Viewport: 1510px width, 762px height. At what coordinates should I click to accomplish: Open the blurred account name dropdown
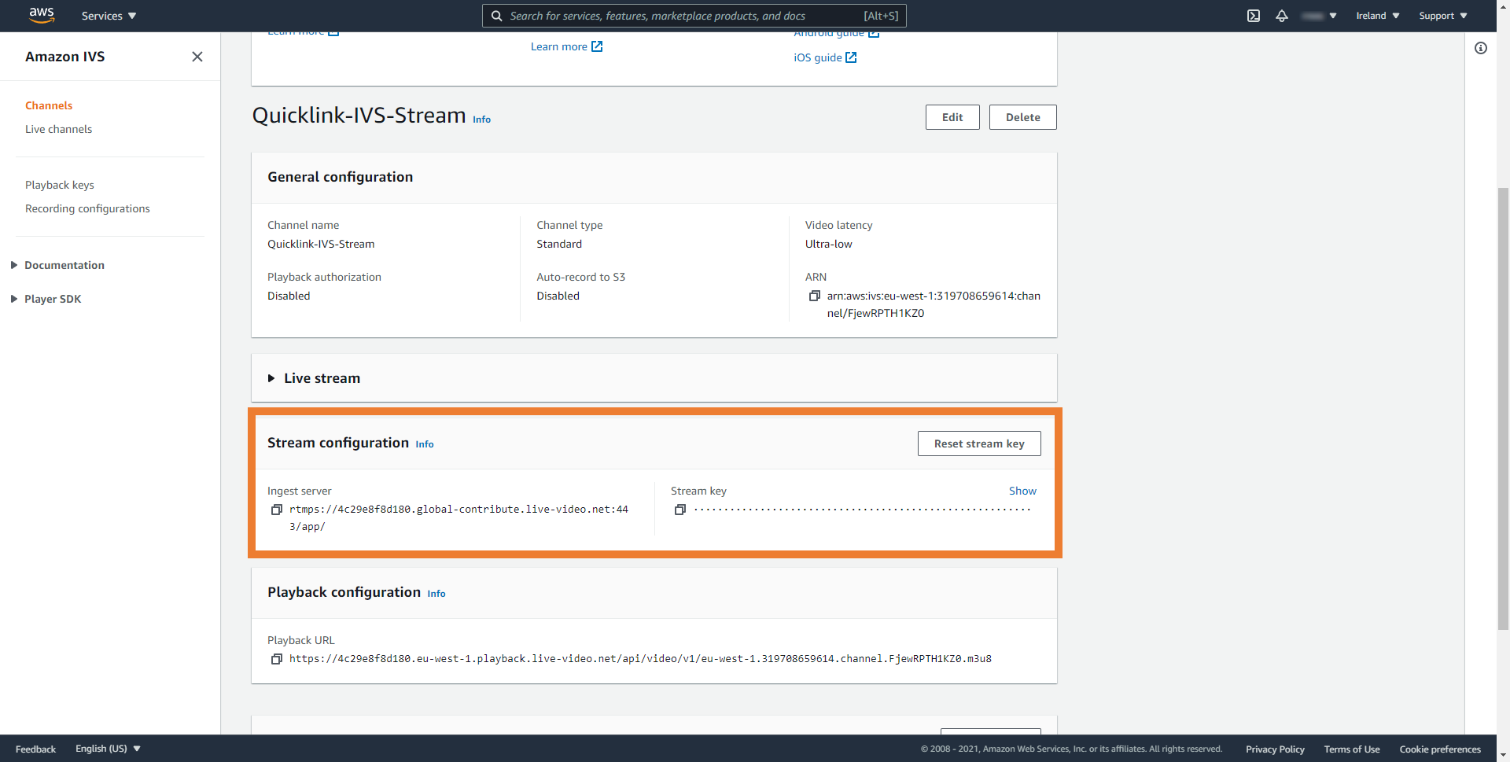click(x=1319, y=16)
